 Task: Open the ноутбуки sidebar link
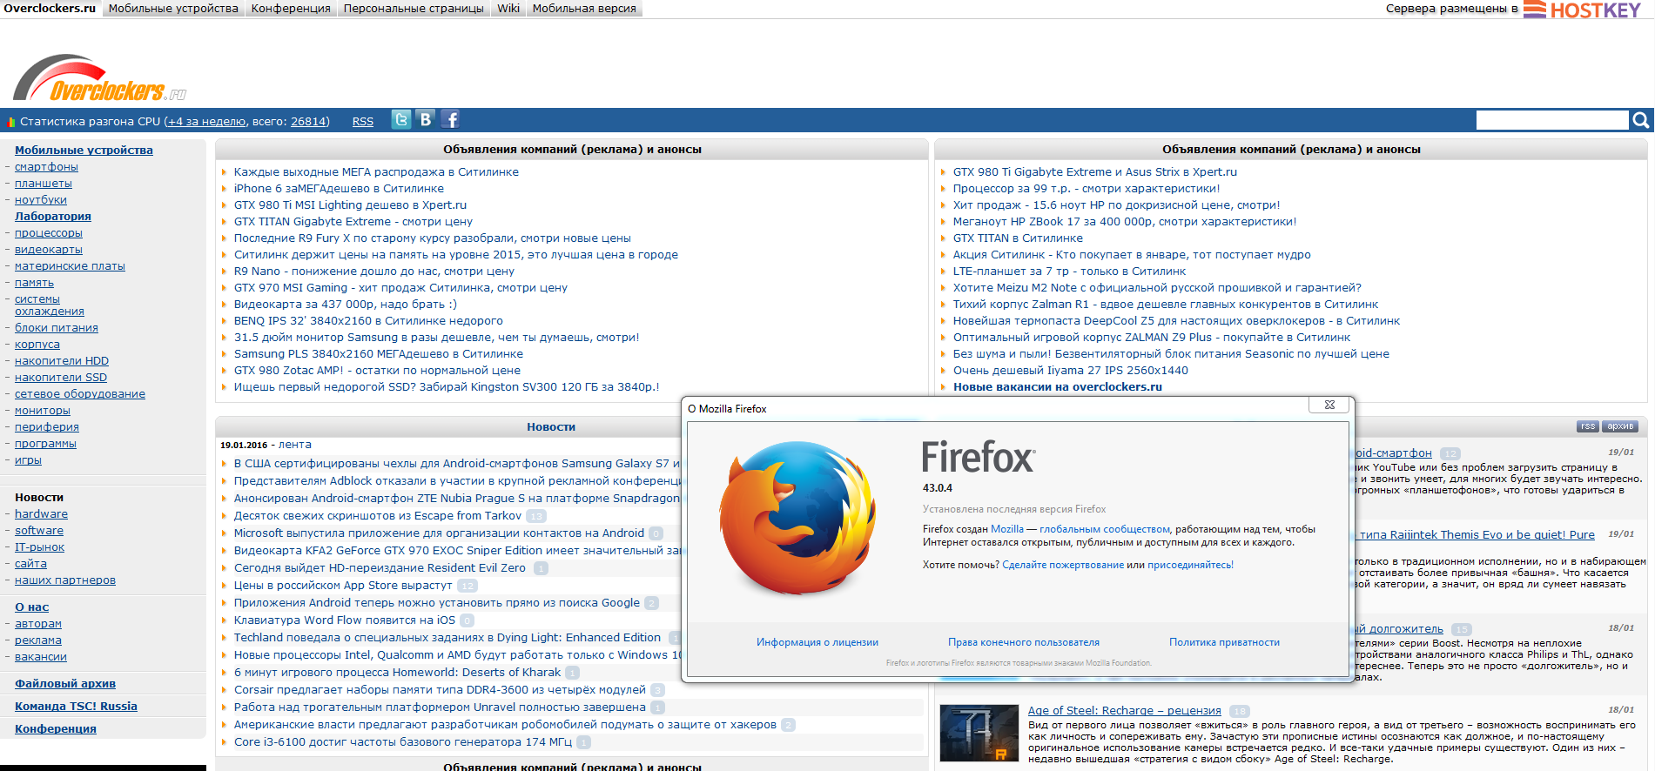41,200
